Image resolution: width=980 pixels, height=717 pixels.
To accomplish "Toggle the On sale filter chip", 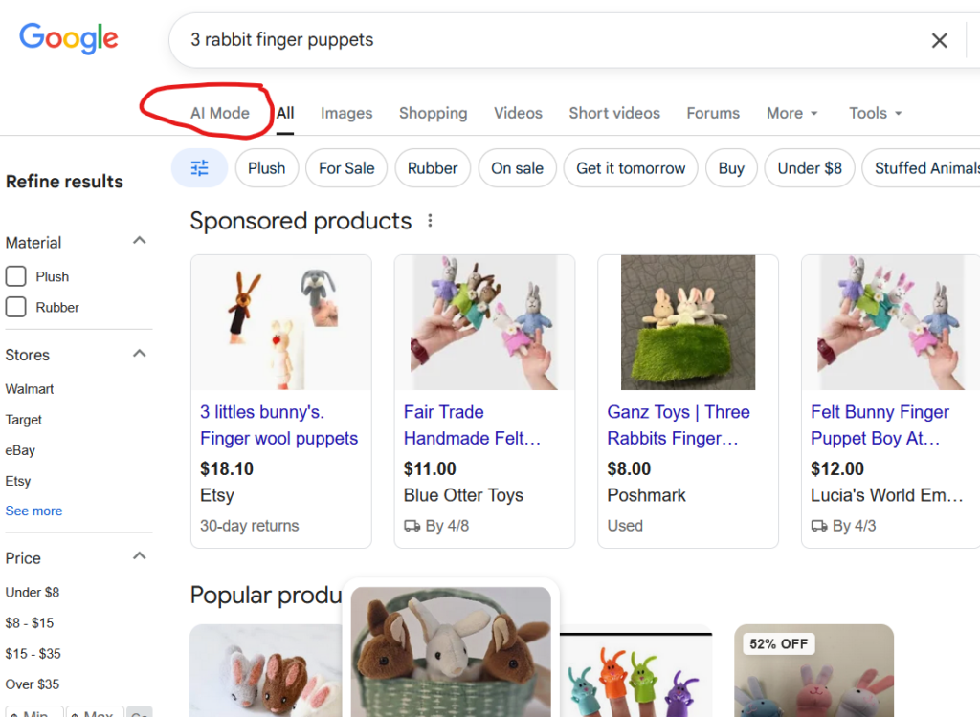I will click(x=517, y=167).
